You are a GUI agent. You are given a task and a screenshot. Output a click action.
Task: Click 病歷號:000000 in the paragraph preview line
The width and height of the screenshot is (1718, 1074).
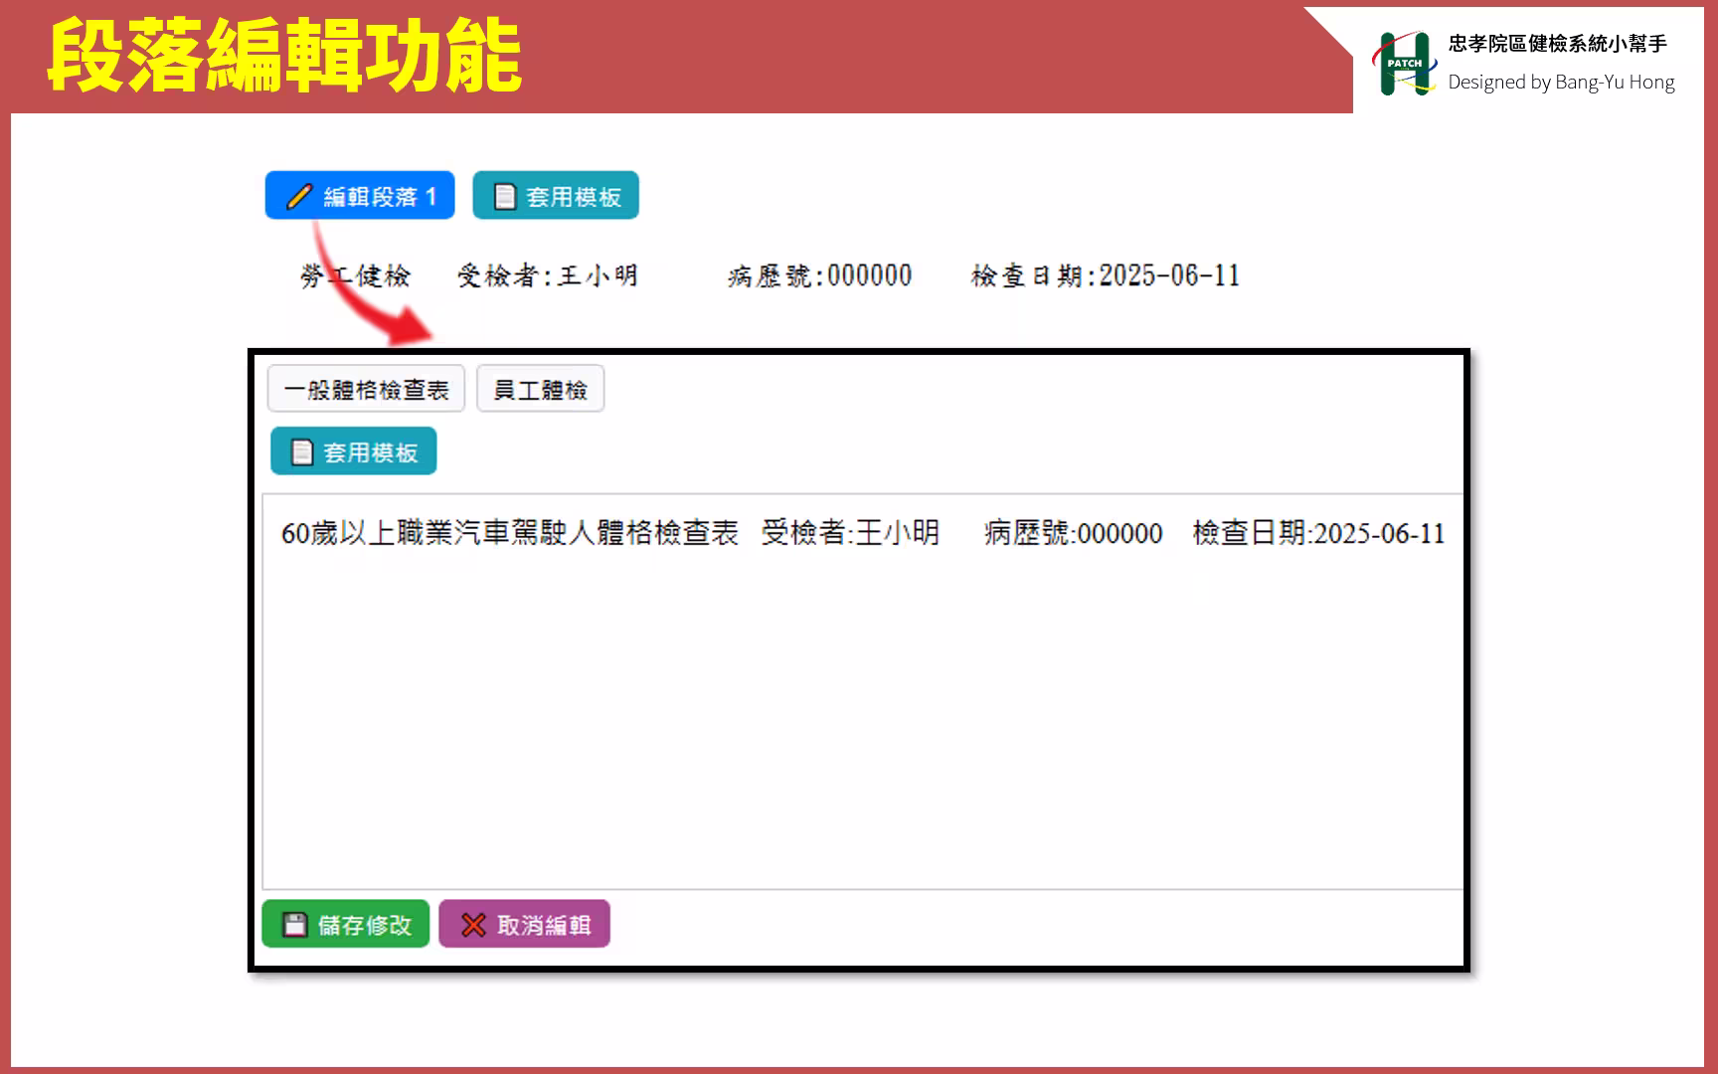pyautogui.click(x=819, y=275)
